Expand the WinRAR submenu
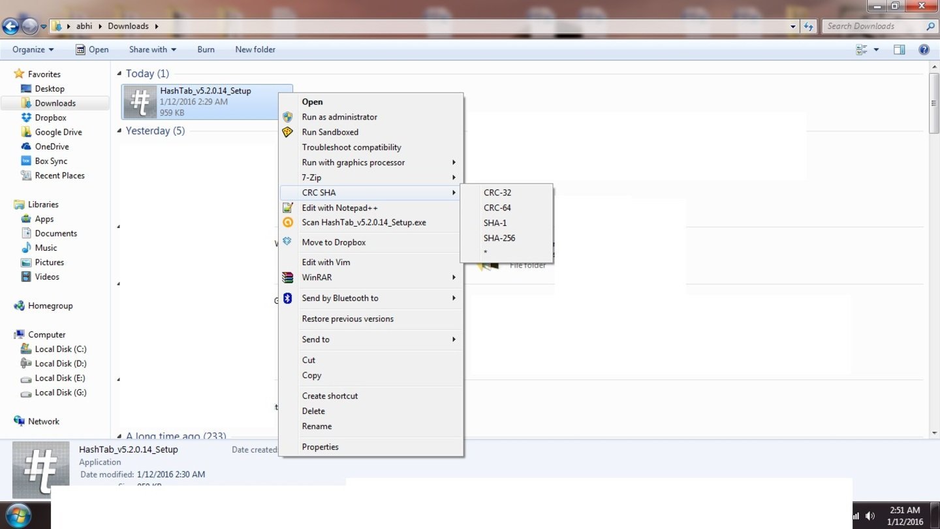Screen dimensions: 940x529 point(371,278)
